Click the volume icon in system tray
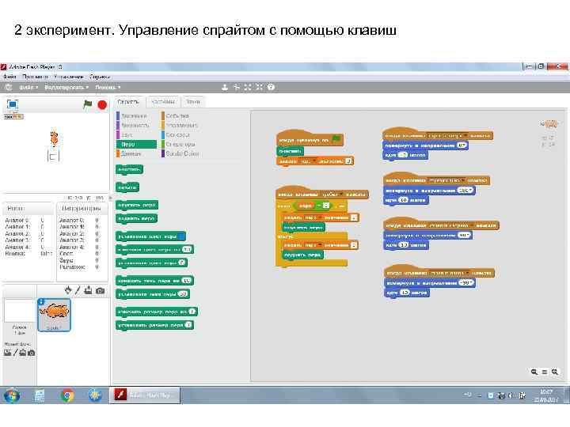 pyautogui.click(x=512, y=395)
